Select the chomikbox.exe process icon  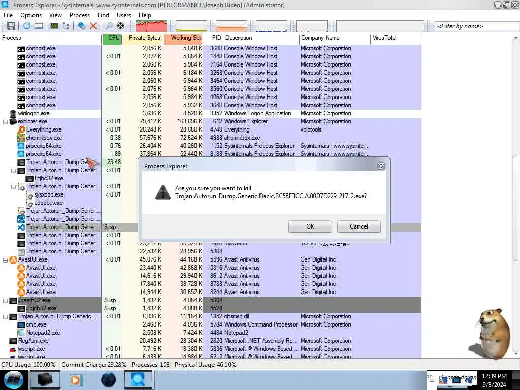tap(21, 138)
